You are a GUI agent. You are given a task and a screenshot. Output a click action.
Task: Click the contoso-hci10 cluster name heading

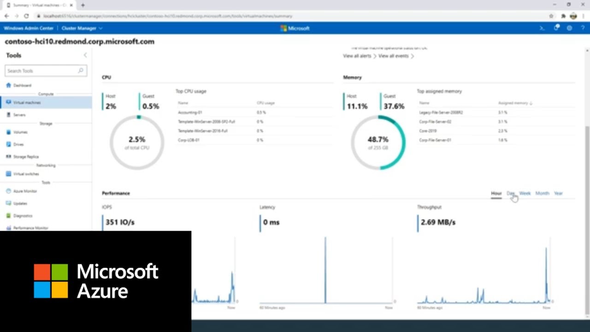[x=79, y=41]
